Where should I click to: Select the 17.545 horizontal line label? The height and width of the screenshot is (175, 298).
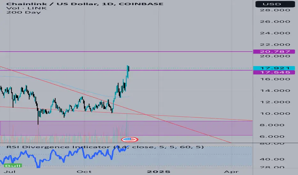click(x=274, y=73)
